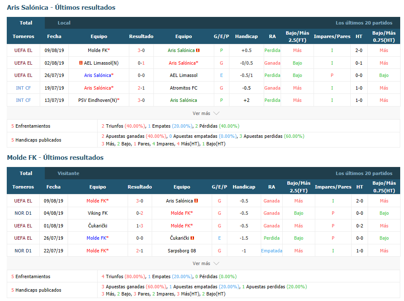Open AEL Limassol team in the 26/07/19 row
The width and height of the screenshot is (404, 301).
click(x=184, y=75)
